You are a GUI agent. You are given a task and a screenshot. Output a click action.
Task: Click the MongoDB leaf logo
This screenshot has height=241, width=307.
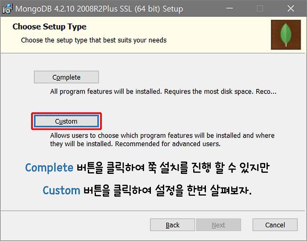click(286, 35)
